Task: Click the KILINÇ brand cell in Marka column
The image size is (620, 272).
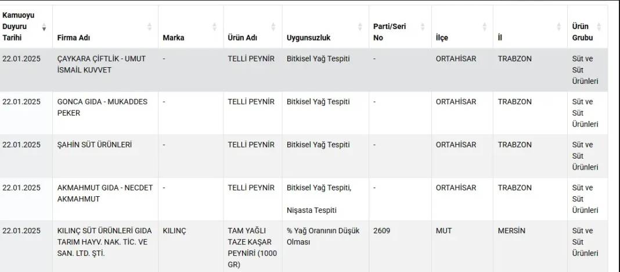Action: point(175,230)
